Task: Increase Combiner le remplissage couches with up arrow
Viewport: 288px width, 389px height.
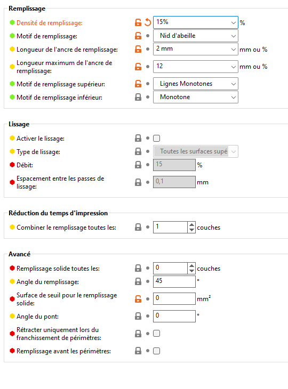Action: point(191,224)
